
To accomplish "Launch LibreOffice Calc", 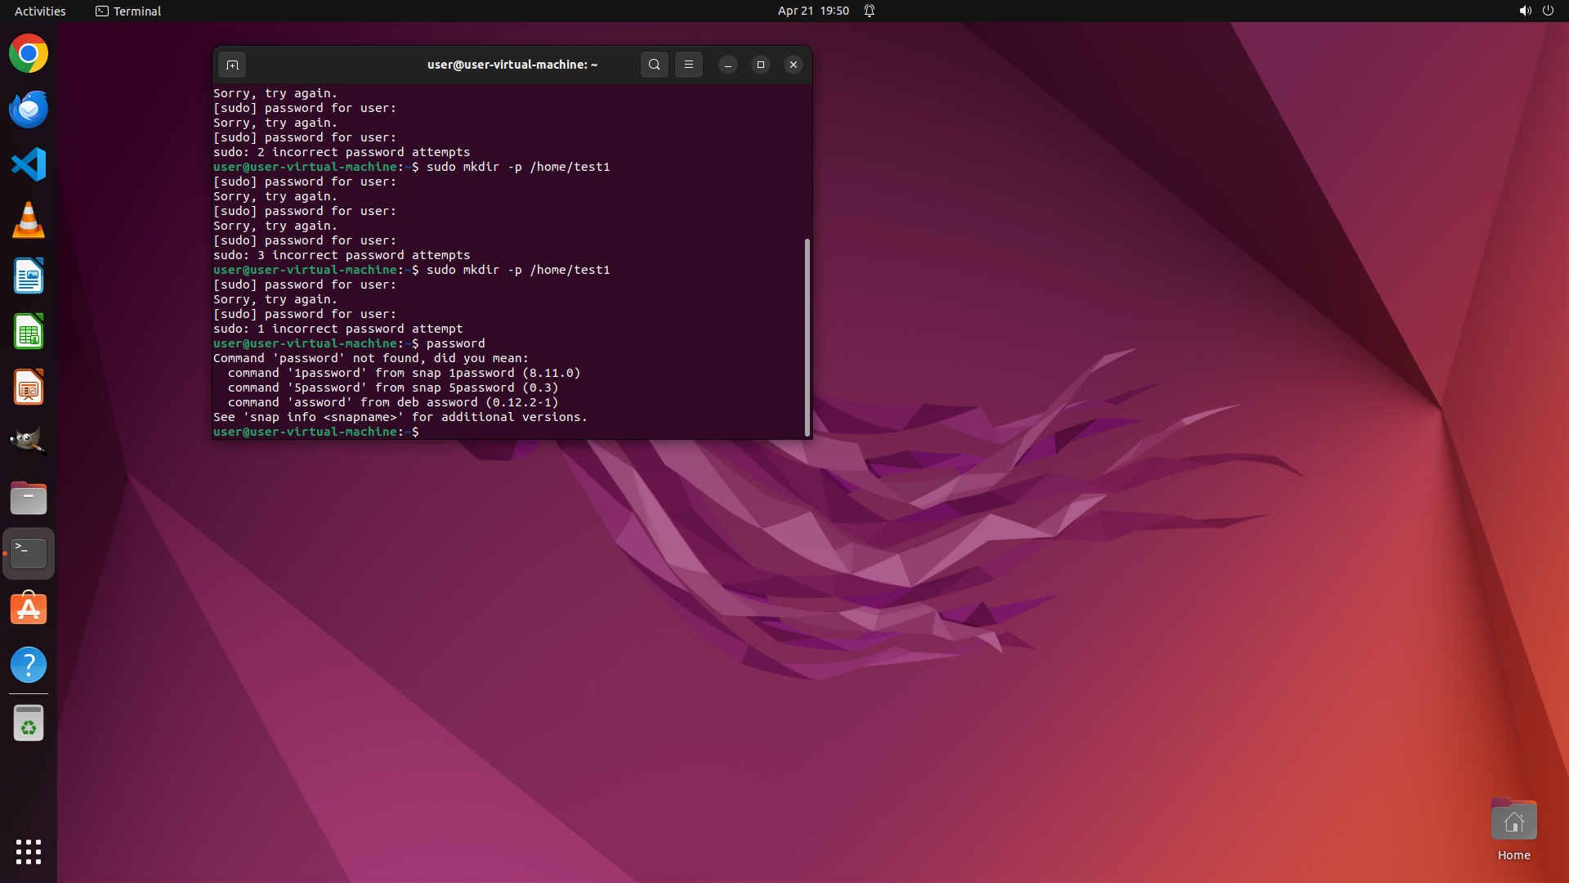I will [x=29, y=331].
